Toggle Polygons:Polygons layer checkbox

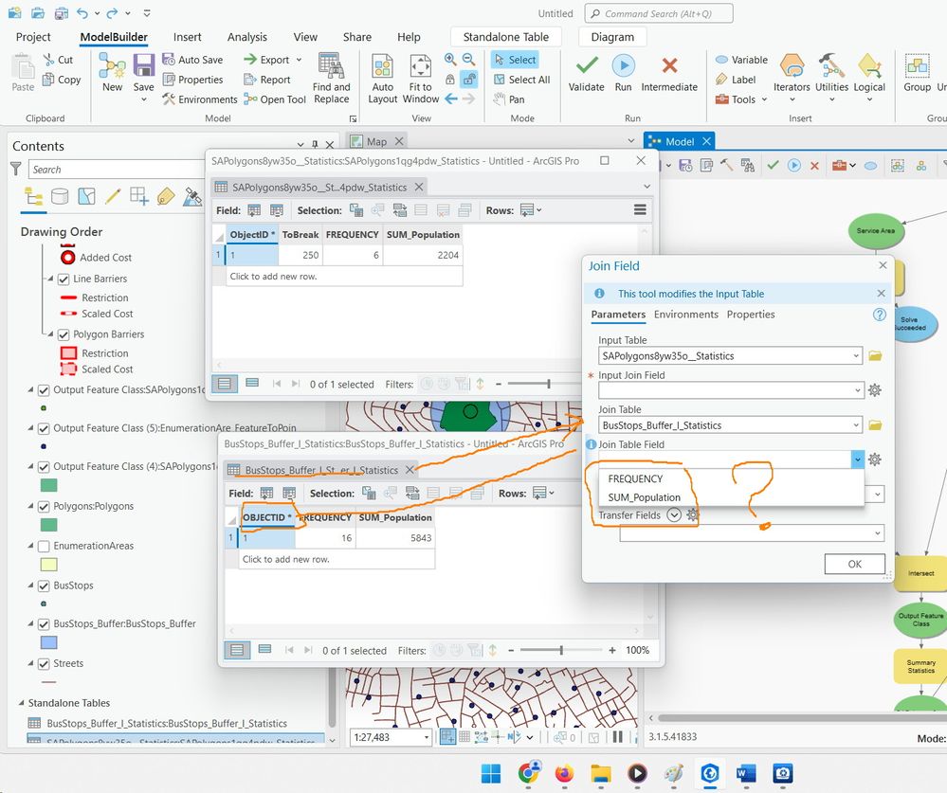(44, 506)
